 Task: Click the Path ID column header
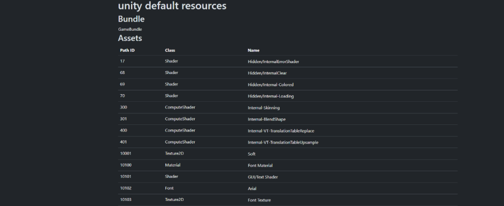[127, 50]
